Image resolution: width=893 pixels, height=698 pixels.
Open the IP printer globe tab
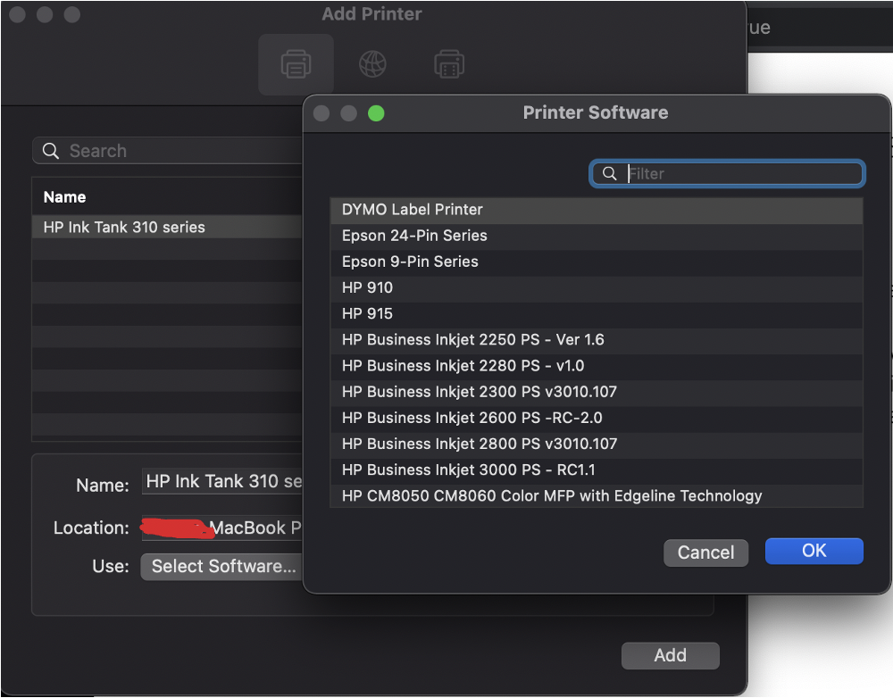tap(372, 63)
